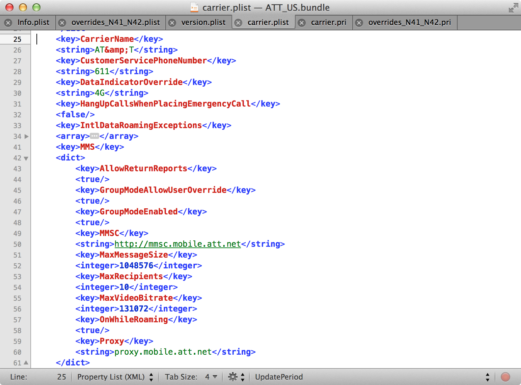Viewport: 521px width, 385px height.
Task: Click the GroupModeEnabled key text
Action: 139,212
